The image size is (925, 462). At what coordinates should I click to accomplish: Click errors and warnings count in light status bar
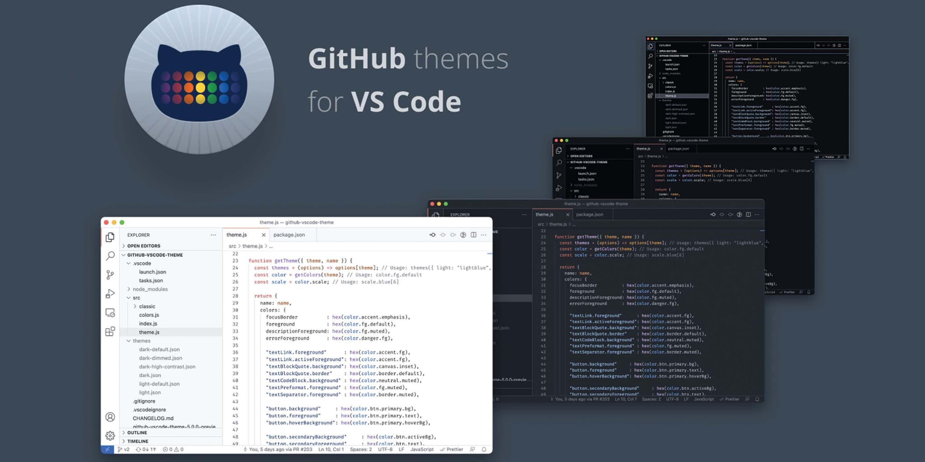[x=173, y=449]
